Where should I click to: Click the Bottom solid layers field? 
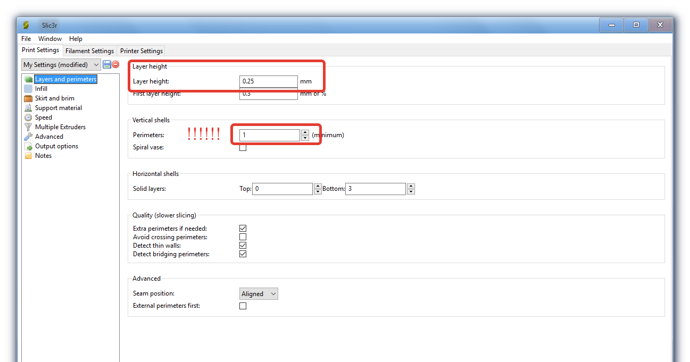(376, 189)
